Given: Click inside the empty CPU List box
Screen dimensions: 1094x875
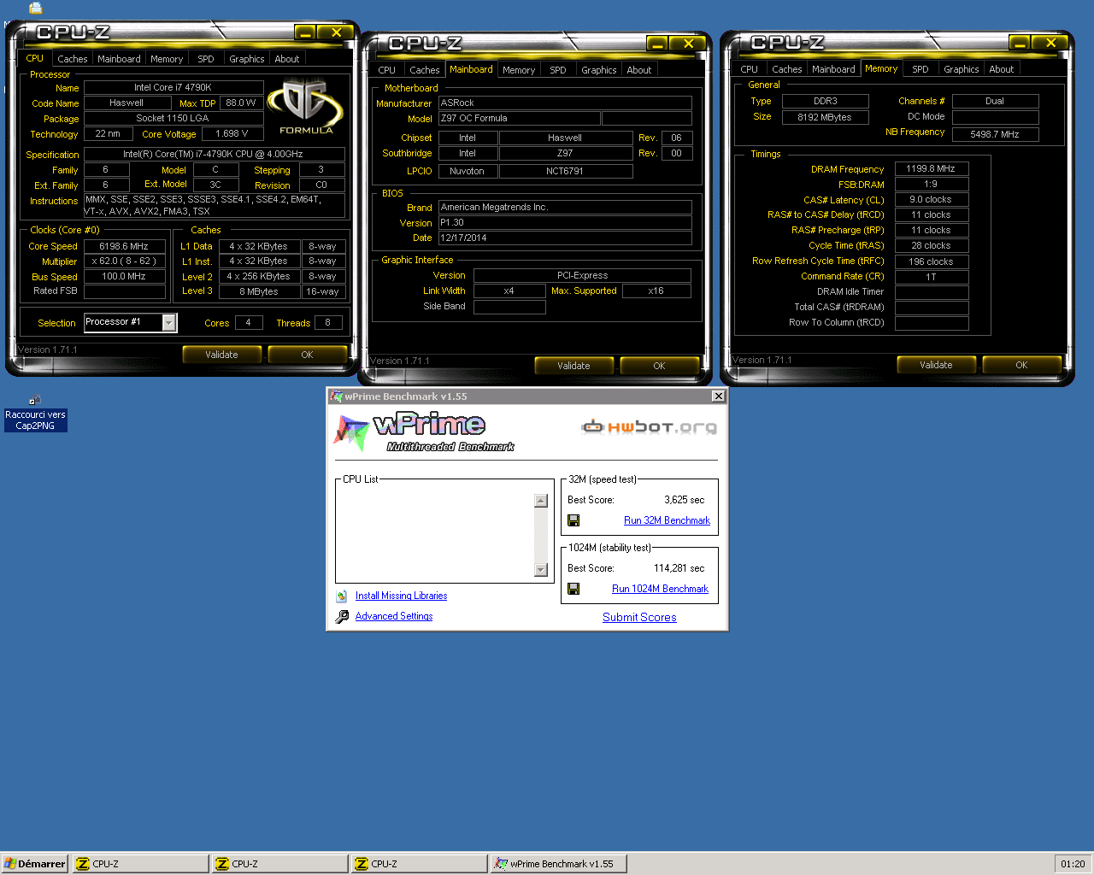Looking at the screenshot, I should [x=435, y=536].
